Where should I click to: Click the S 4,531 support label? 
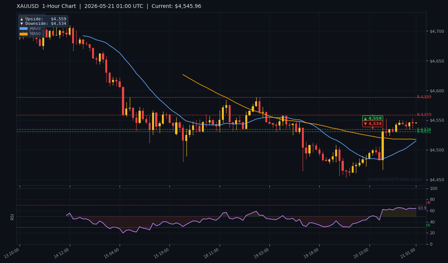tap(424, 132)
